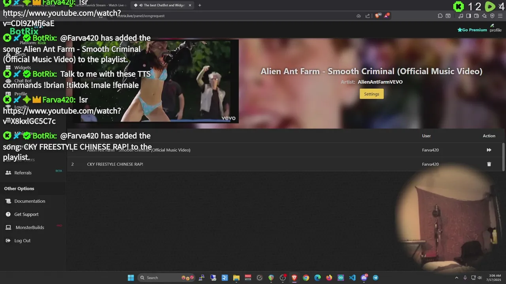Open Visual Studio Code from the taskbar
The width and height of the screenshot is (506, 284).
pos(352,278)
